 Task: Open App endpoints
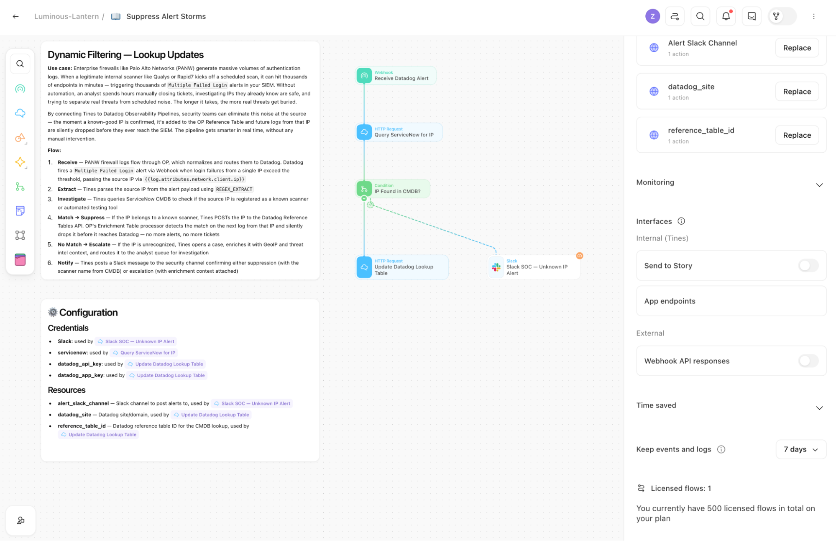[x=731, y=301]
